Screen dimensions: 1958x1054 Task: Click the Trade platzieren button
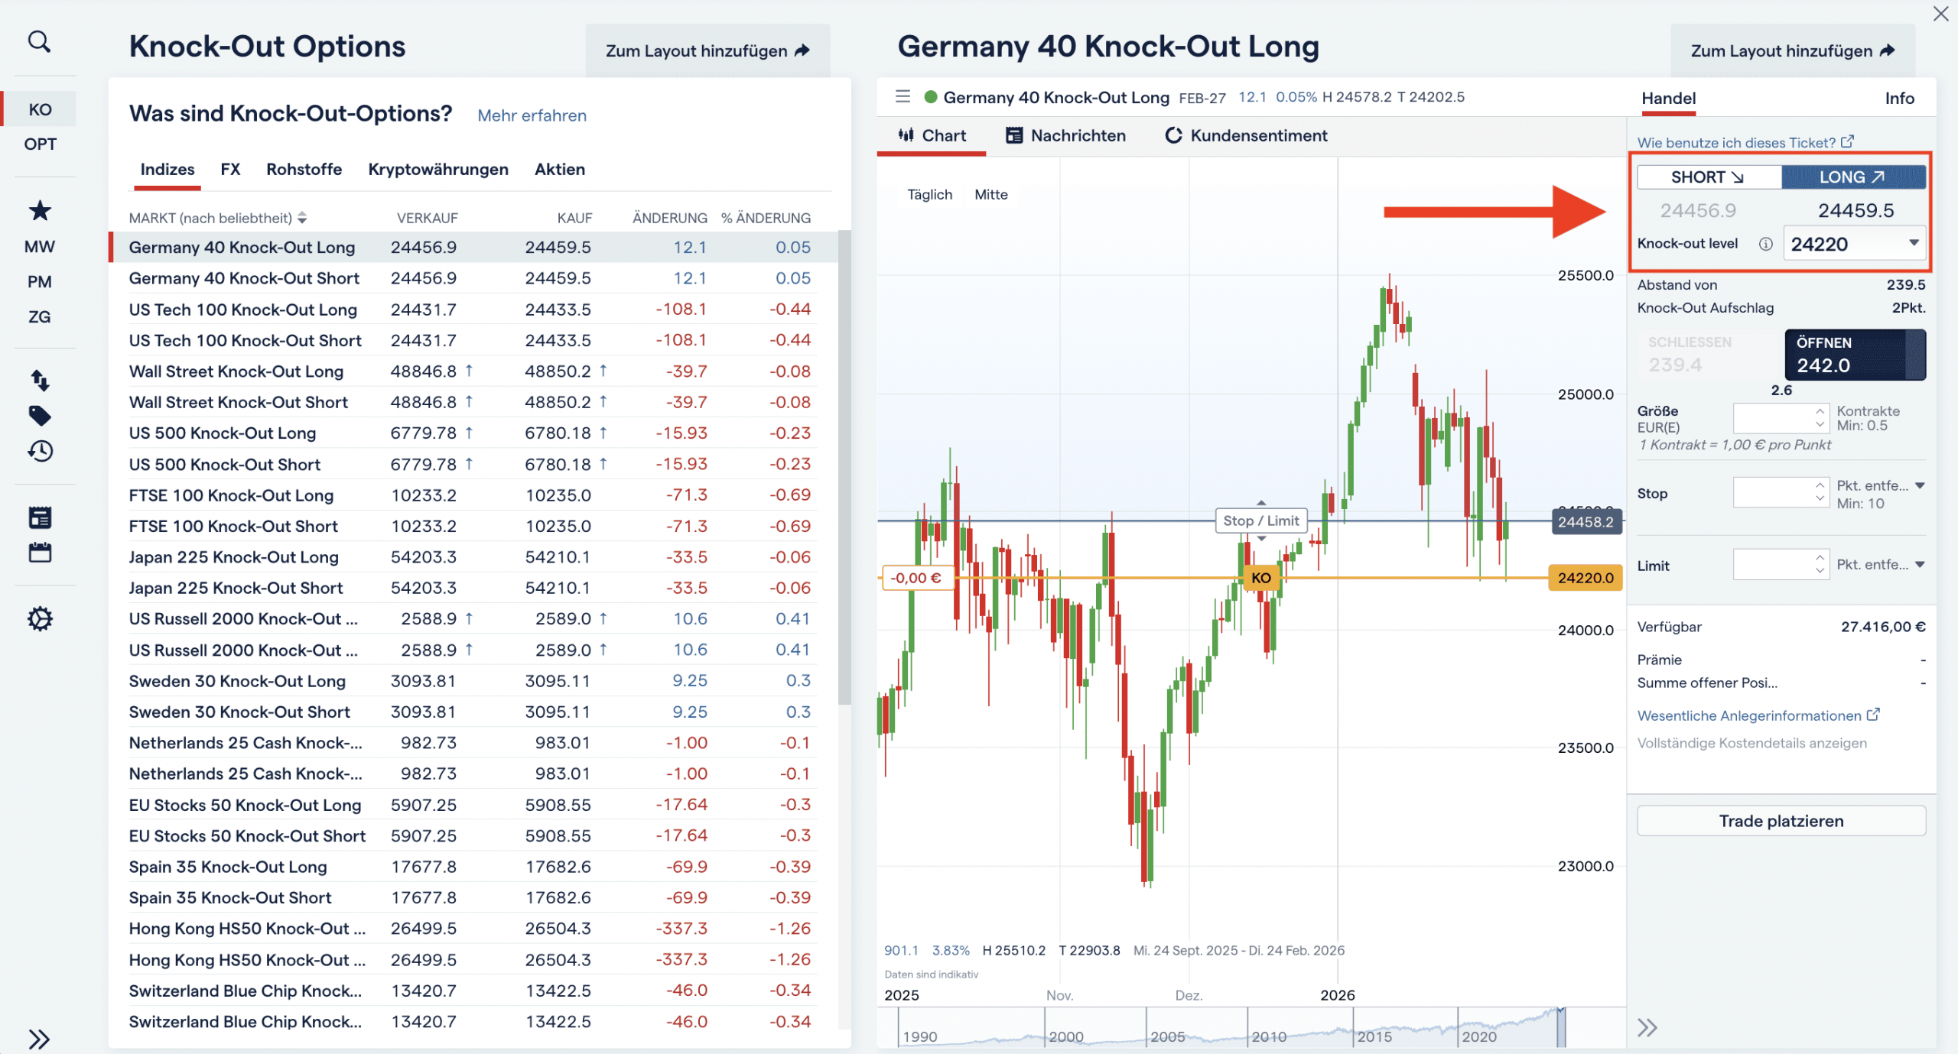(x=1781, y=820)
